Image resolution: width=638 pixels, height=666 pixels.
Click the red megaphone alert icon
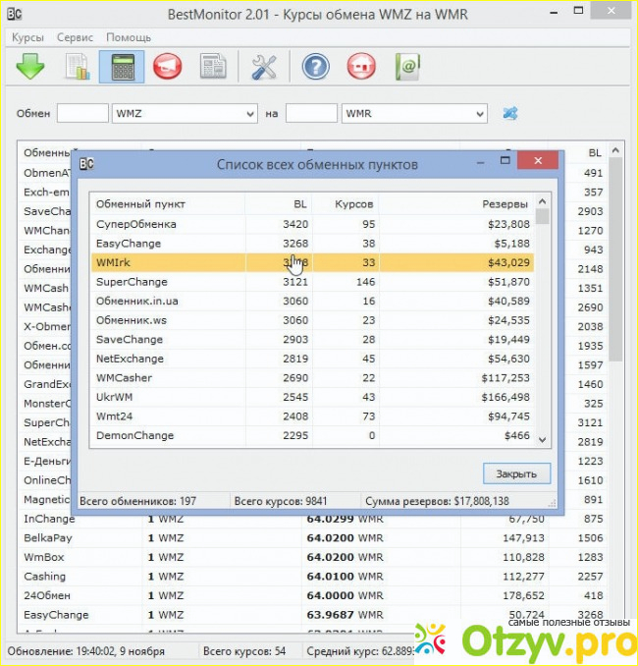pyautogui.click(x=167, y=67)
